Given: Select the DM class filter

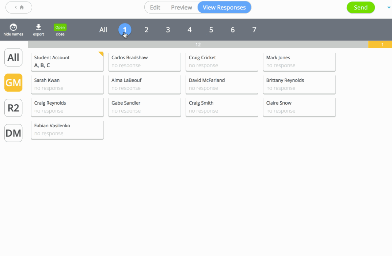Looking at the screenshot, I should tap(13, 133).
